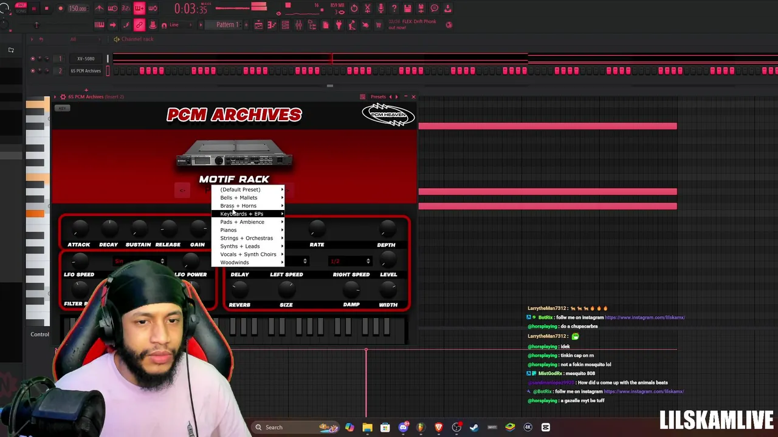
Task: Click the render/export audio icon
Action: pyautogui.click(x=421, y=8)
